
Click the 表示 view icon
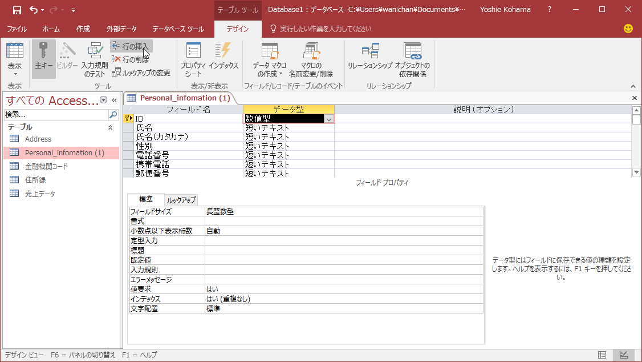15,51
